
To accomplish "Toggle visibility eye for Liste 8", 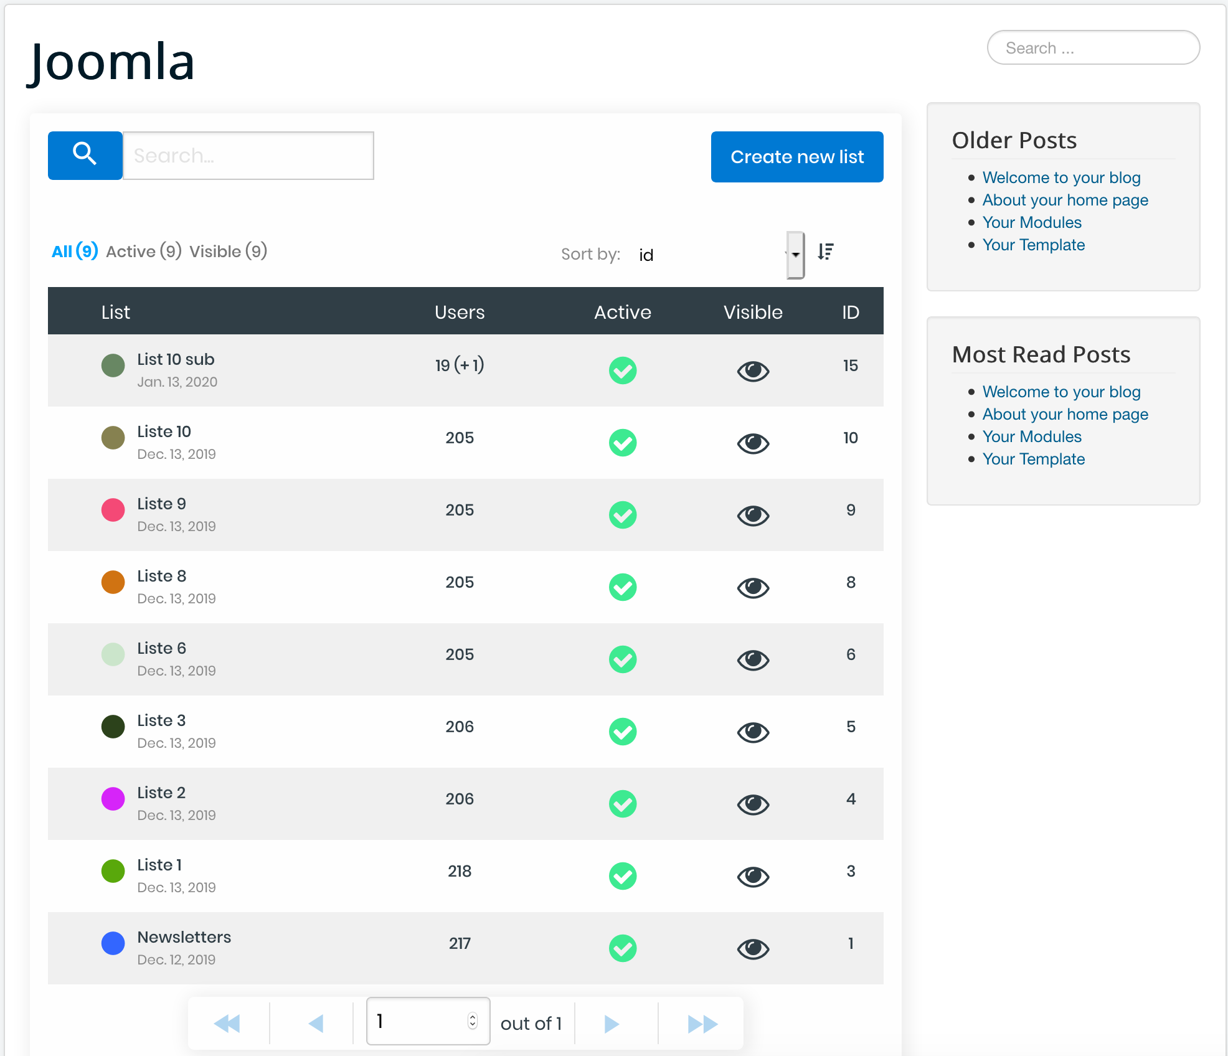I will (753, 588).
